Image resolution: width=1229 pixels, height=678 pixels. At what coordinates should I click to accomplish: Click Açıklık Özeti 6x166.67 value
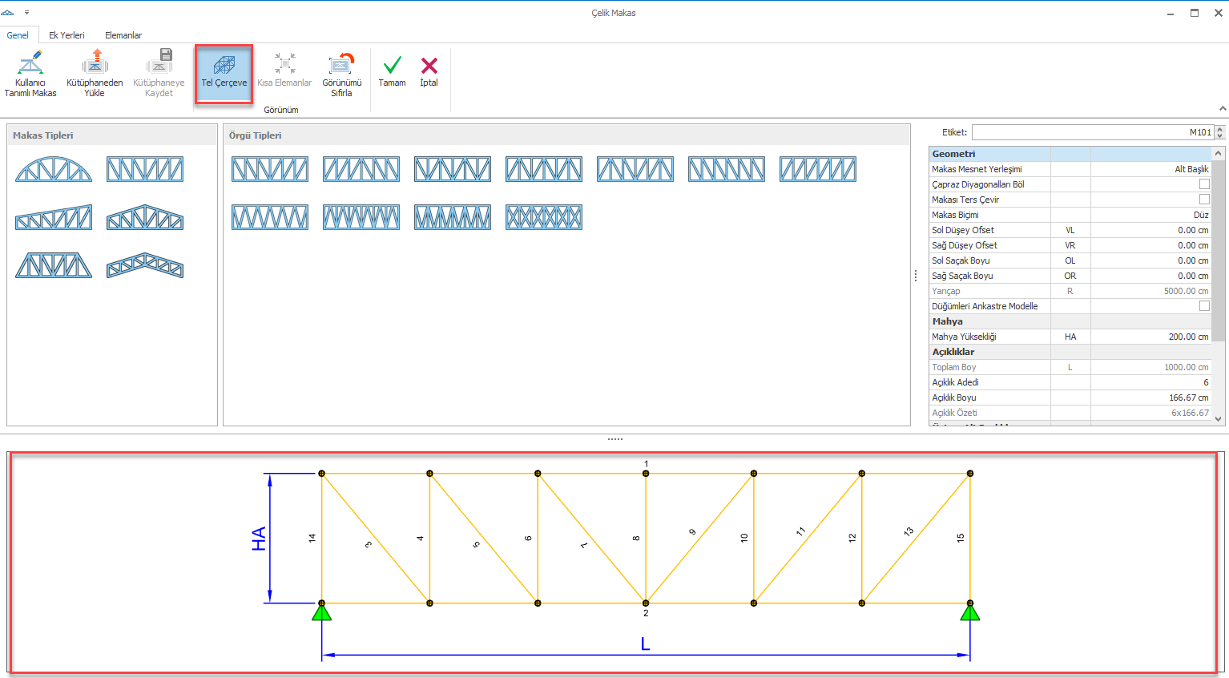(x=1150, y=413)
